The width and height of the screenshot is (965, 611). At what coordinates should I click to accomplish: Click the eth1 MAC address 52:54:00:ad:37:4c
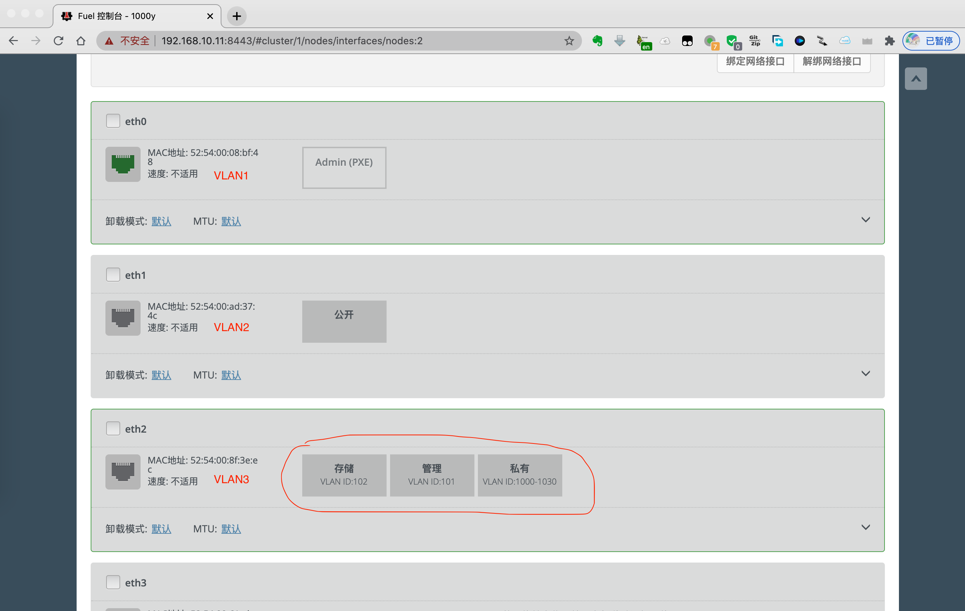pos(201,311)
